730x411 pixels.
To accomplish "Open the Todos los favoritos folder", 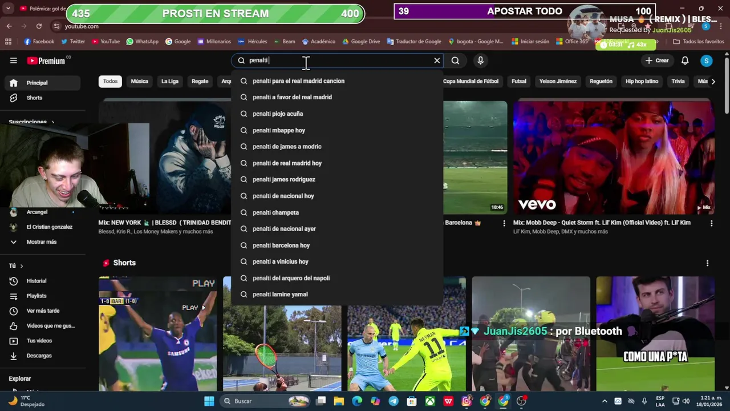I will 699,42.
